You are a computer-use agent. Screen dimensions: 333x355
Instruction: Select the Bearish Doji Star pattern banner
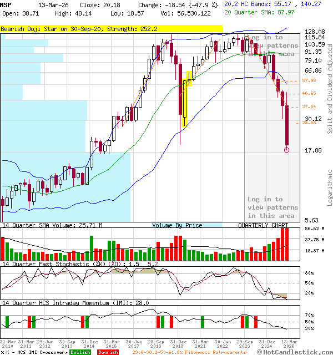tap(111, 28)
